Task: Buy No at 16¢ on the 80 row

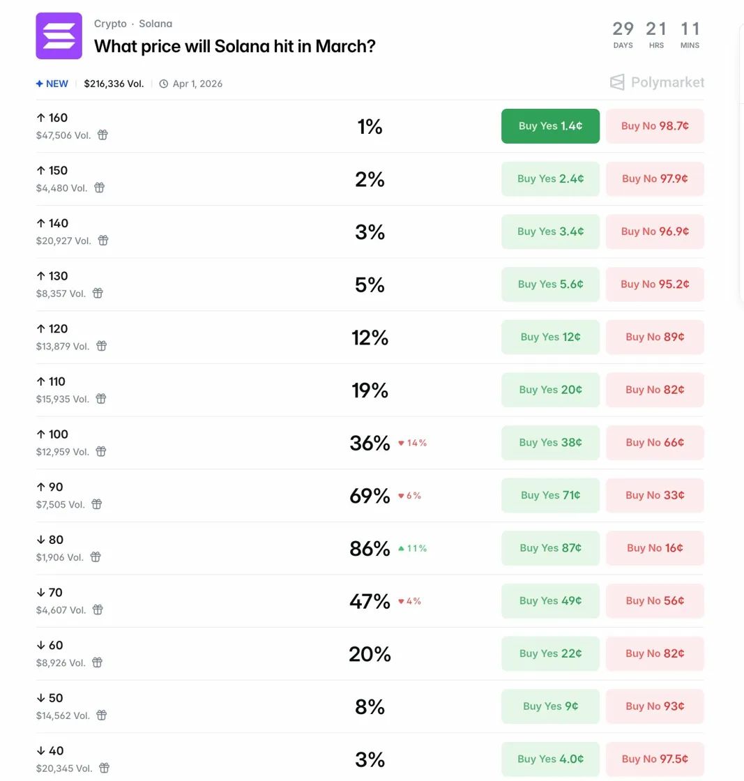Action: [654, 548]
